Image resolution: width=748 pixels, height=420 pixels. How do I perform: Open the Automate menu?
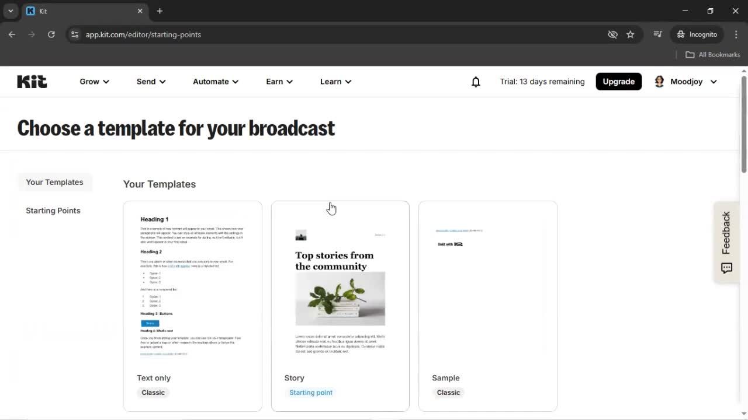[215, 82]
